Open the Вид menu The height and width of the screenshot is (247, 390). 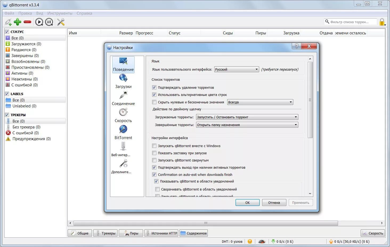[40, 13]
